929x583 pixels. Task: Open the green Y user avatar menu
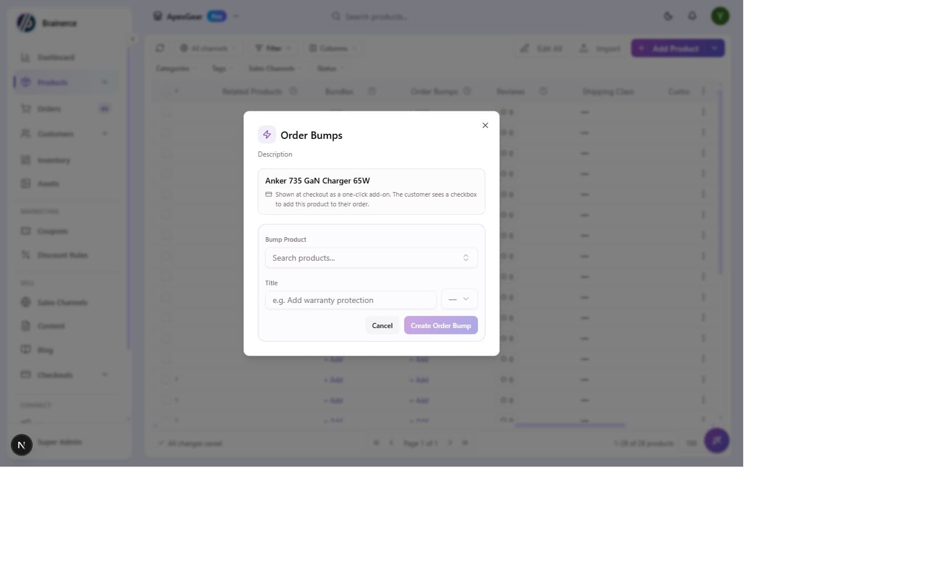pyautogui.click(x=720, y=16)
